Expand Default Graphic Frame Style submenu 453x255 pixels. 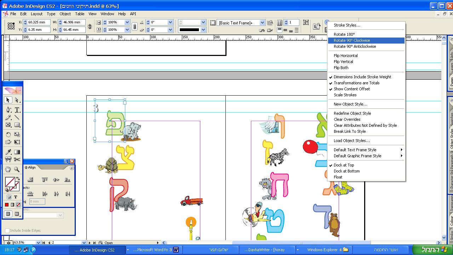click(x=366, y=156)
